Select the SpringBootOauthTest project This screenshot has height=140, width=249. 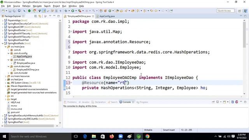pyautogui.click(x=18, y=40)
